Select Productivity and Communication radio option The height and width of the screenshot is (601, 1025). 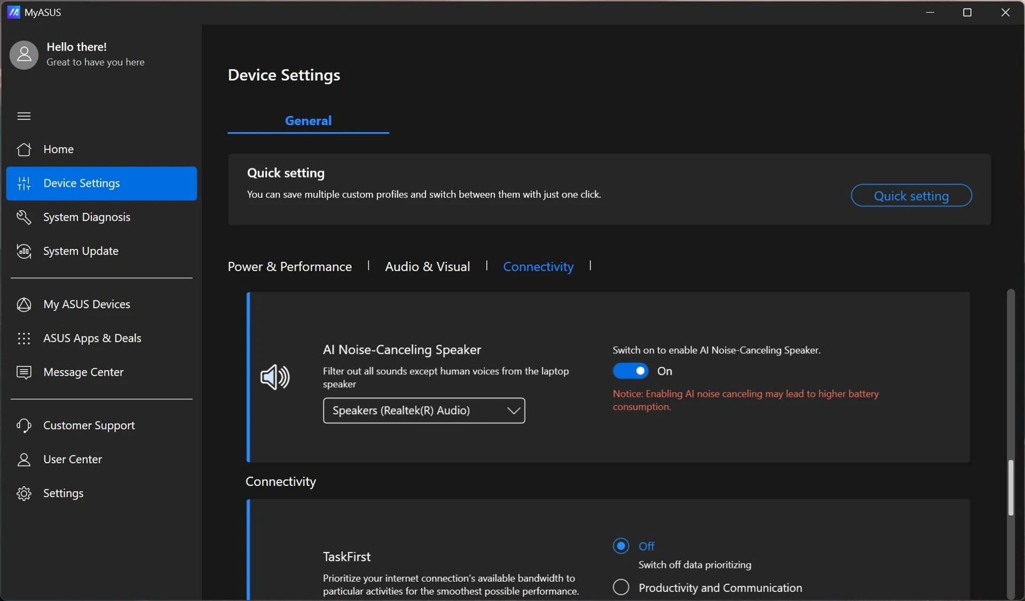coord(621,587)
